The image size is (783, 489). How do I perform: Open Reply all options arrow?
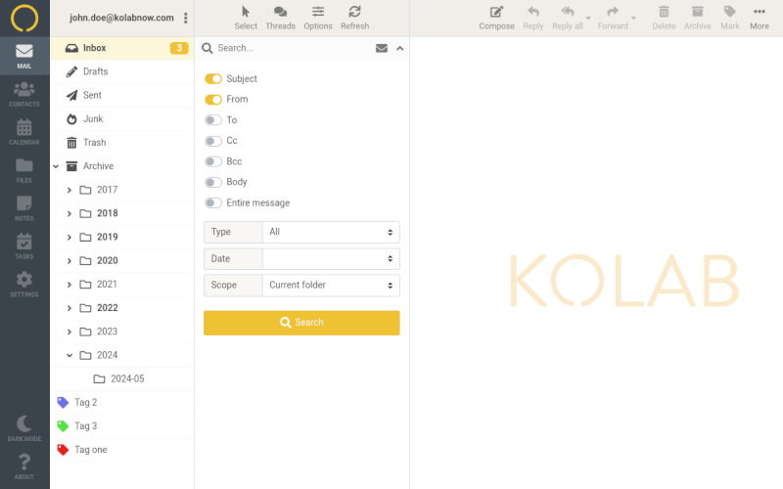(x=588, y=18)
